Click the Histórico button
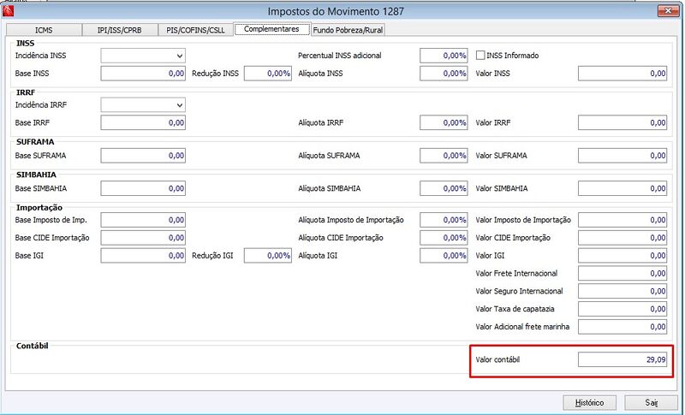 pos(589,402)
